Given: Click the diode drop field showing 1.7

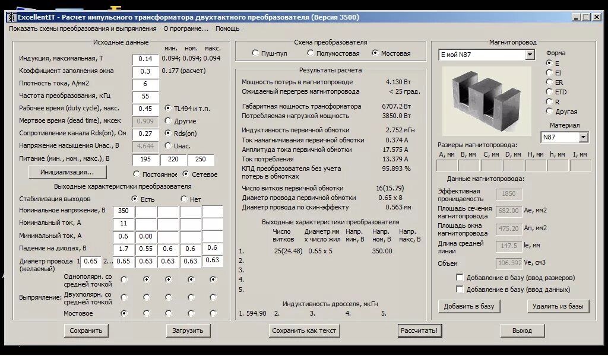Looking at the screenshot, I should click(x=123, y=249).
